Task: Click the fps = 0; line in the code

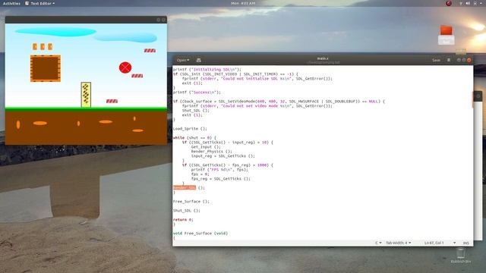Action: pos(200,174)
